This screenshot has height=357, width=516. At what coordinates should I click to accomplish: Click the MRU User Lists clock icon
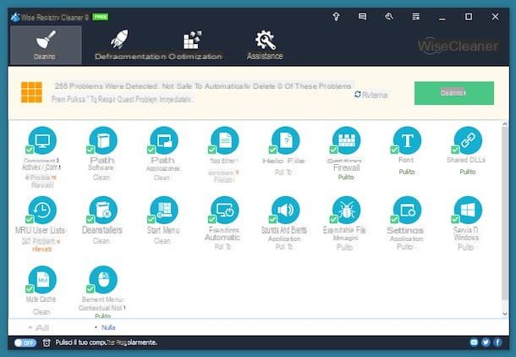point(42,211)
